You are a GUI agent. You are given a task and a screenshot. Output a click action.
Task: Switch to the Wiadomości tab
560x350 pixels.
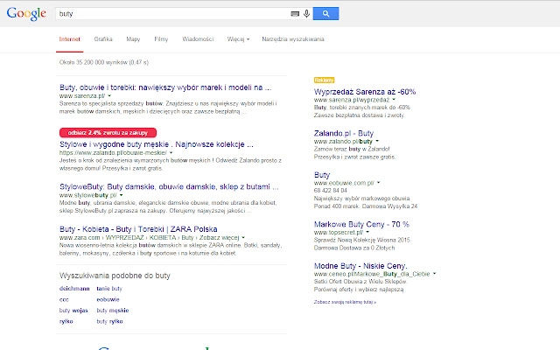point(198,39)
